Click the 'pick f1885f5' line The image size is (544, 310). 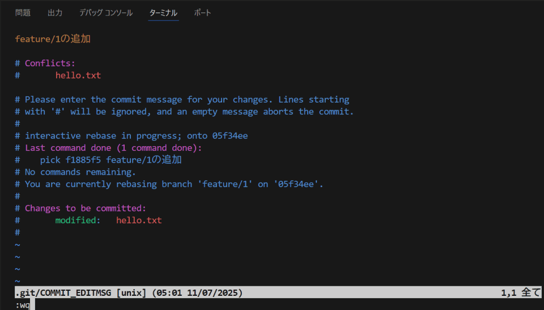pos(98,160)
